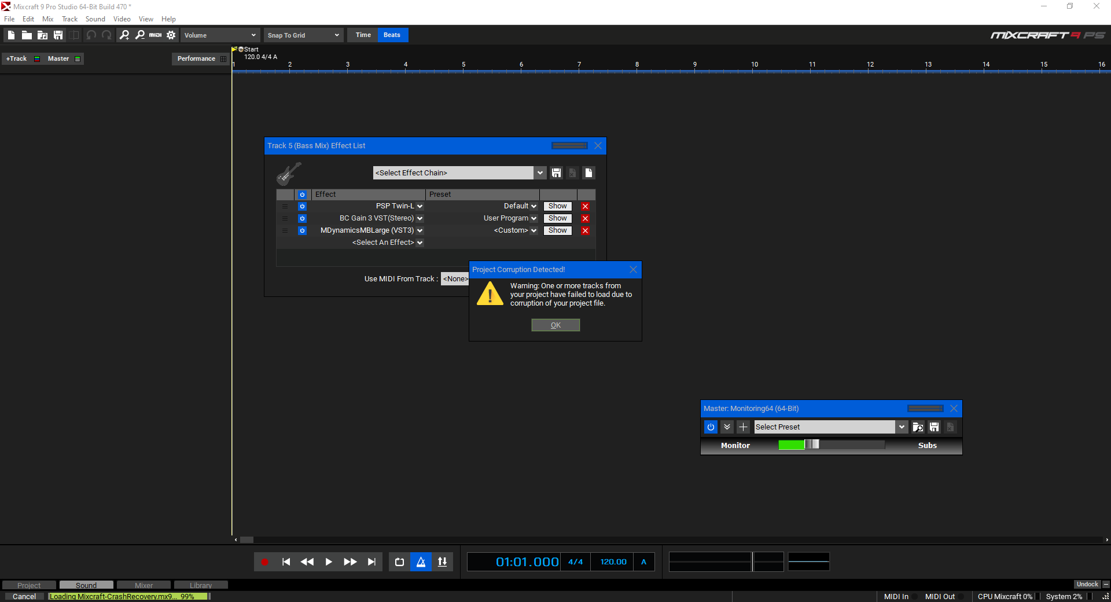1111x602 pixels.
Task: Click the Monitor slider in Monitoring64 window
Action: pyautogui.click(x=832, y=445)
